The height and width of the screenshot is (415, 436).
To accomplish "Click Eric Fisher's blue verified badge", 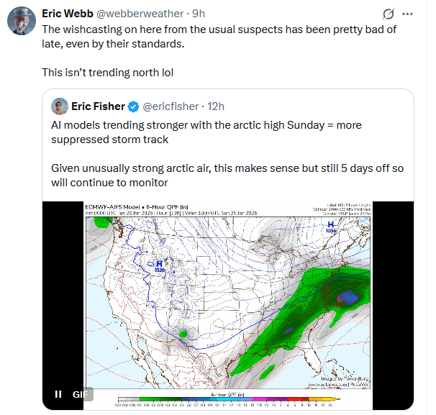I will pyautogui.click(x=134, y=107).
